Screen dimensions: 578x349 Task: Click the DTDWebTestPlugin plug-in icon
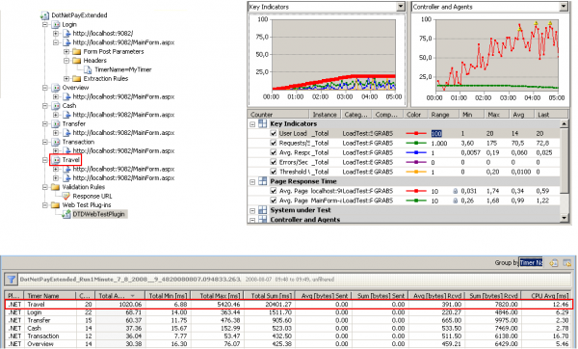pos(66,214)
